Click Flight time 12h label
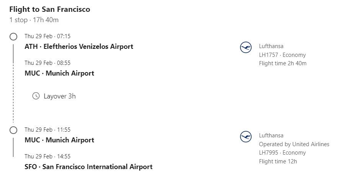The width and height of the screenshot is (345, 179). pyautogui.click(x=278, y=161)
